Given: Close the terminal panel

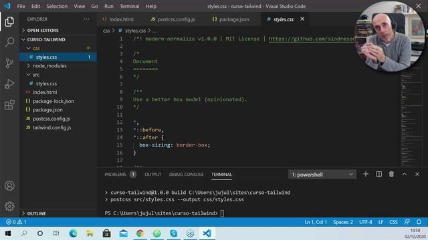Looking at the screenshot, I should tap(417, 174).
